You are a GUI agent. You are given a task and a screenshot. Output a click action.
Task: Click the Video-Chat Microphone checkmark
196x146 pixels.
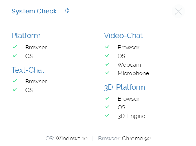107,73
